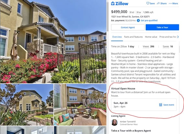Click Amber Tannehill's agent photo
Image resolution: width=184 pixels, height=134 pixels.
coord(115,123)
